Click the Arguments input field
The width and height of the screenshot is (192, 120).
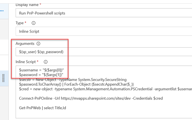[x=104, y=52]
